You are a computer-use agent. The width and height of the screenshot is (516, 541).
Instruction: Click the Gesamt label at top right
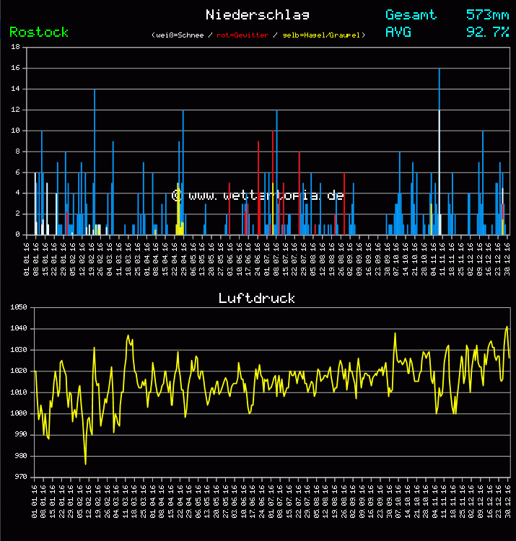411,14
